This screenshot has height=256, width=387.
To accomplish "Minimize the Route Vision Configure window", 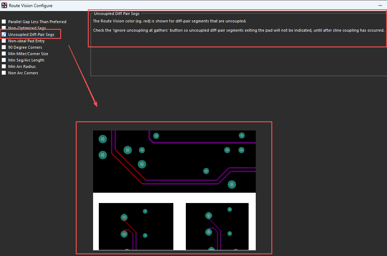I will pos(380,5).
